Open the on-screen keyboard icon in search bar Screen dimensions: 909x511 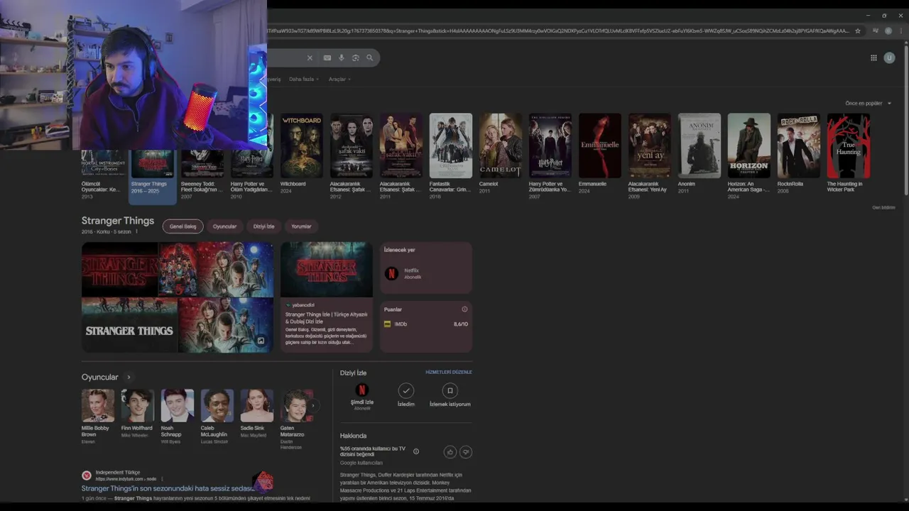click(327, 58)
